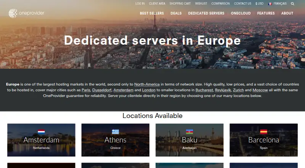The width and height of the screenshot is (305, 168).
Task: Click the 'Locations Available' heading
Action: [x=152, y=116]
